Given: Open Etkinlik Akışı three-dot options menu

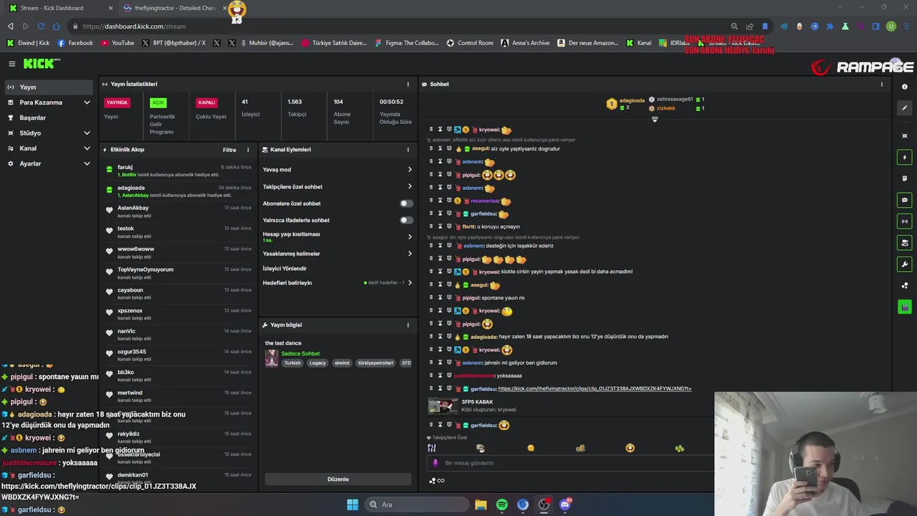Looking at the screenshot, I should [x=248, y=150].
